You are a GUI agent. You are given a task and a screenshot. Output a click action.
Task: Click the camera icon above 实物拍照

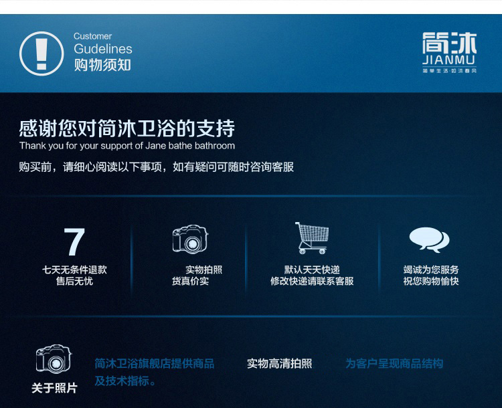[x=190, y=238]
